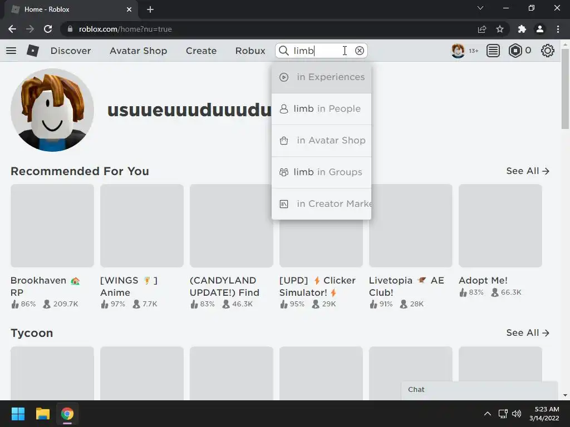Open the tab search chevron
The image size is (570, 427).
pos(480,8)
